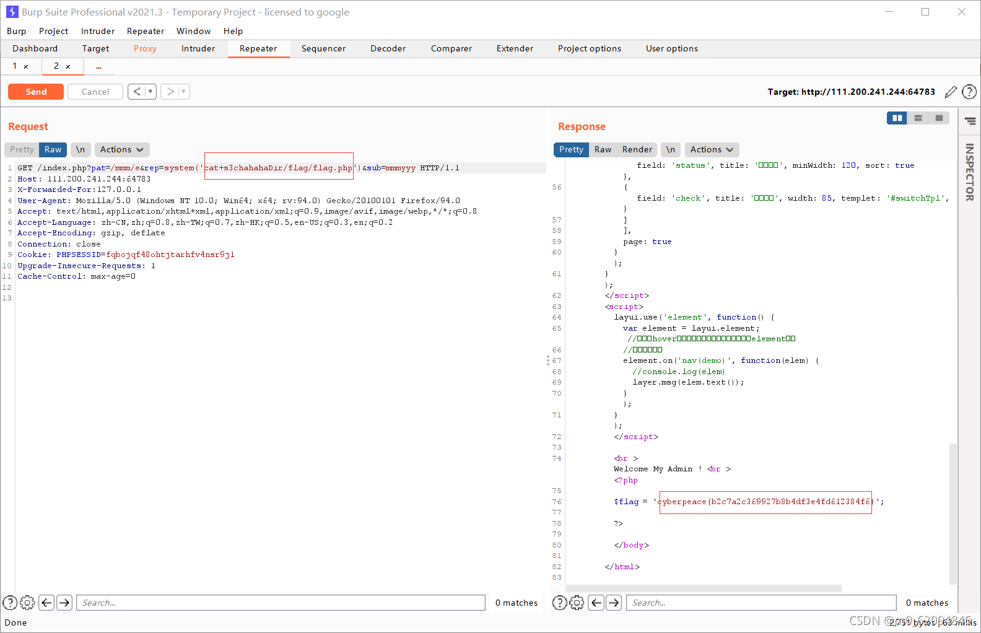This screenshot has width=981, height=633.
Task: Click the edit target pencil icon
Action: click(951, 92)
